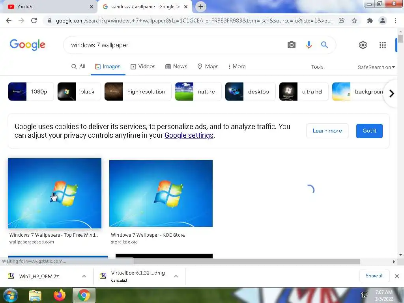Image resolution: width=404 pixels, height=303 pixels.
Task: Click the Google logo
Action: pyautogui.click(x=28, y=45)
